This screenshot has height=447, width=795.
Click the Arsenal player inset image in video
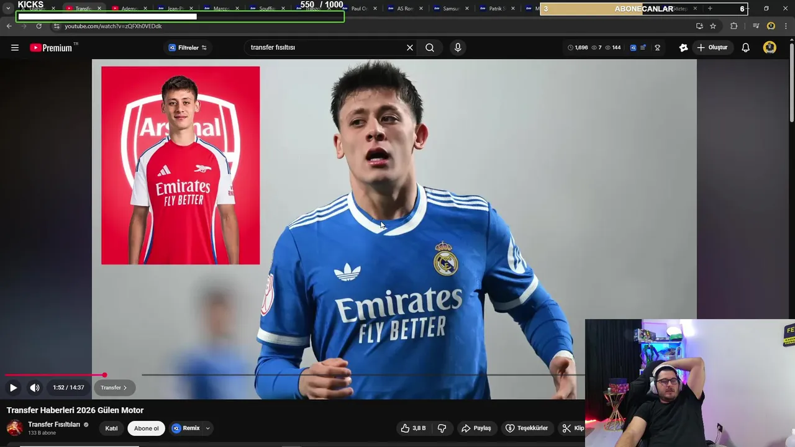click(181, 165)
